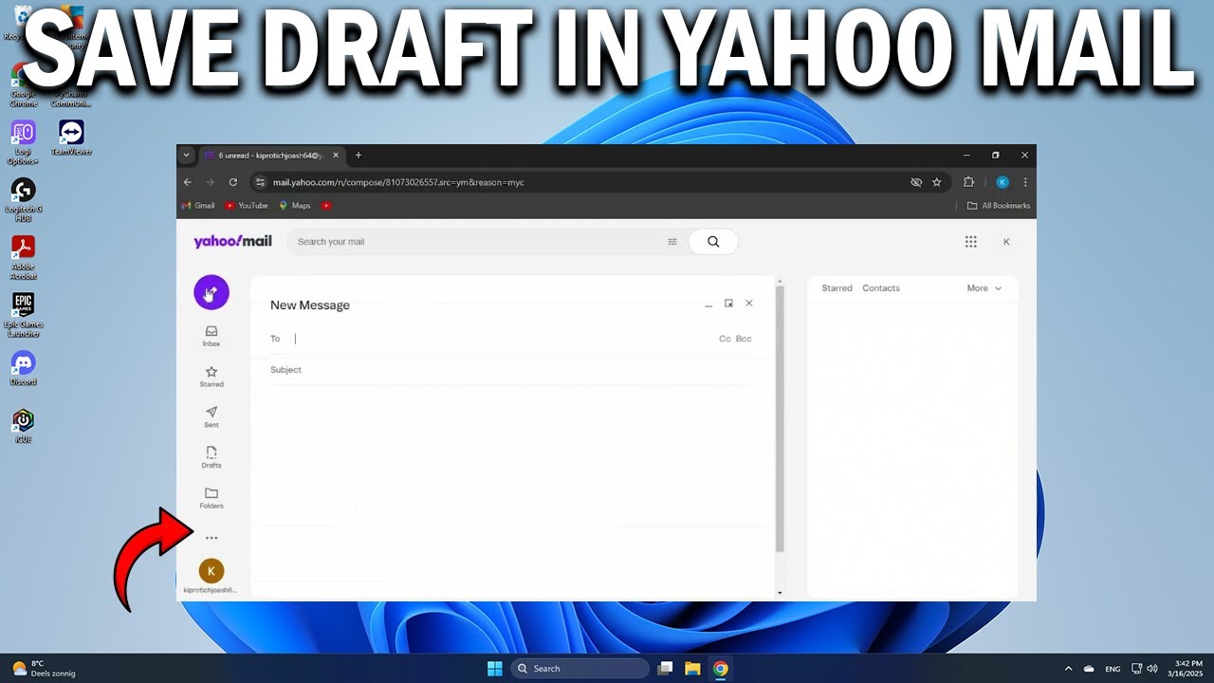The image size is (1214, 683).
Task: Open TeamViewer desktop shortcut
Action: click(x=71, y=138)
